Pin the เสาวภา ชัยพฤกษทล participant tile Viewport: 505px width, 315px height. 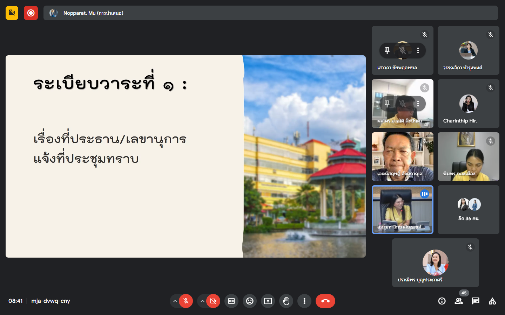pos(387,50)
